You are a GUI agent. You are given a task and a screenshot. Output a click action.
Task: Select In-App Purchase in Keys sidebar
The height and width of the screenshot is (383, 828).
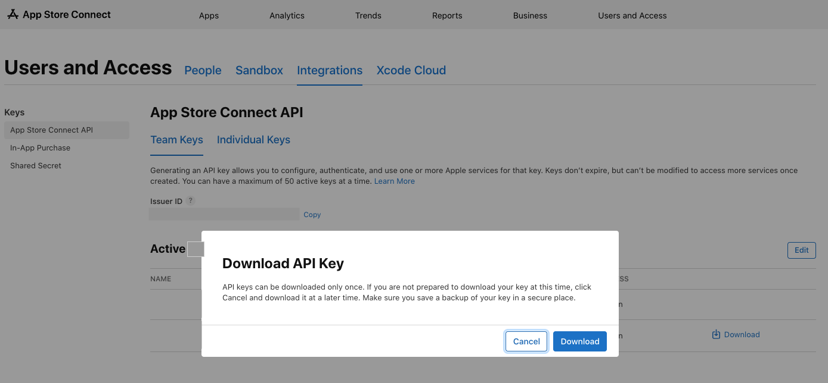point(40,148)
